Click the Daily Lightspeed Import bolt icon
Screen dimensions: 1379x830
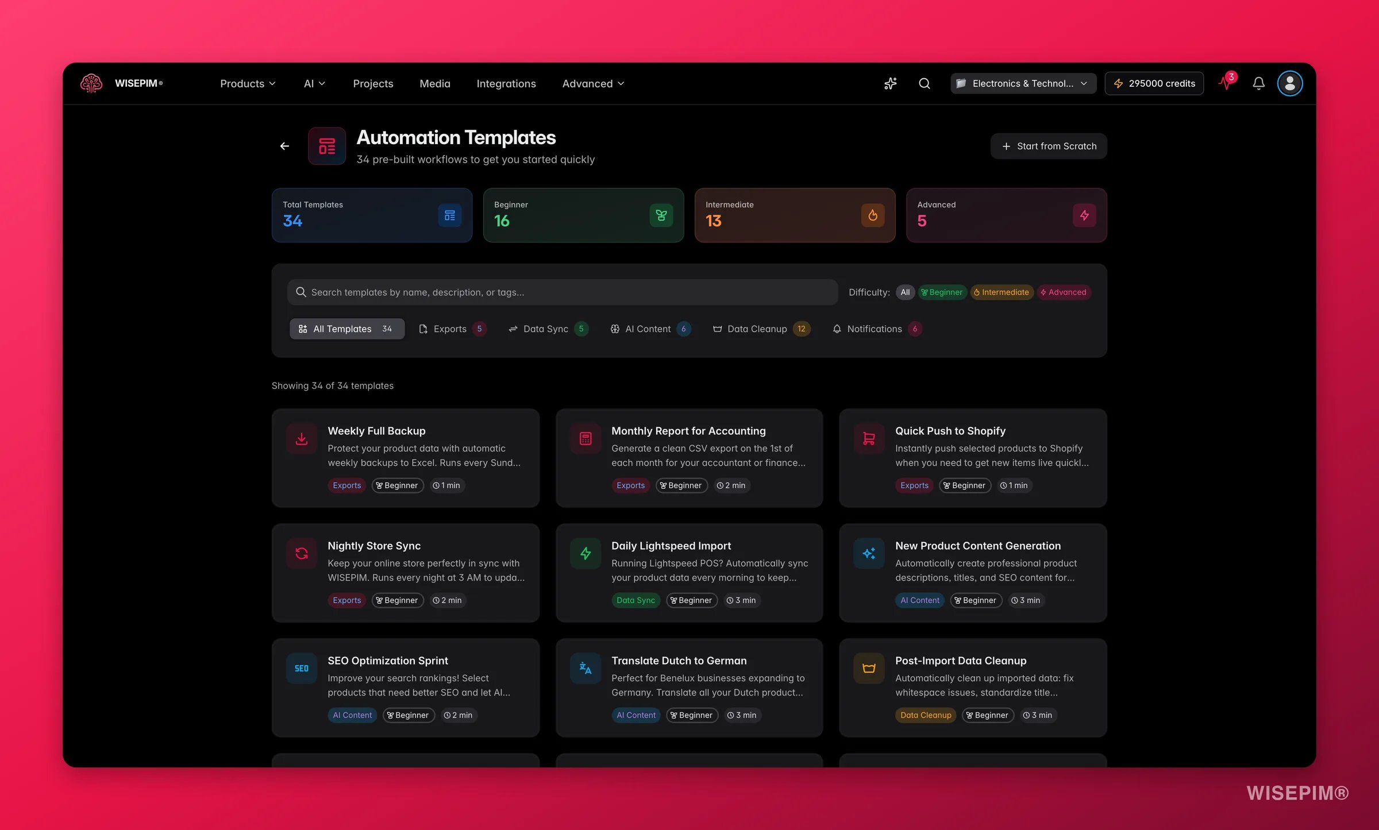pos(586,554)
